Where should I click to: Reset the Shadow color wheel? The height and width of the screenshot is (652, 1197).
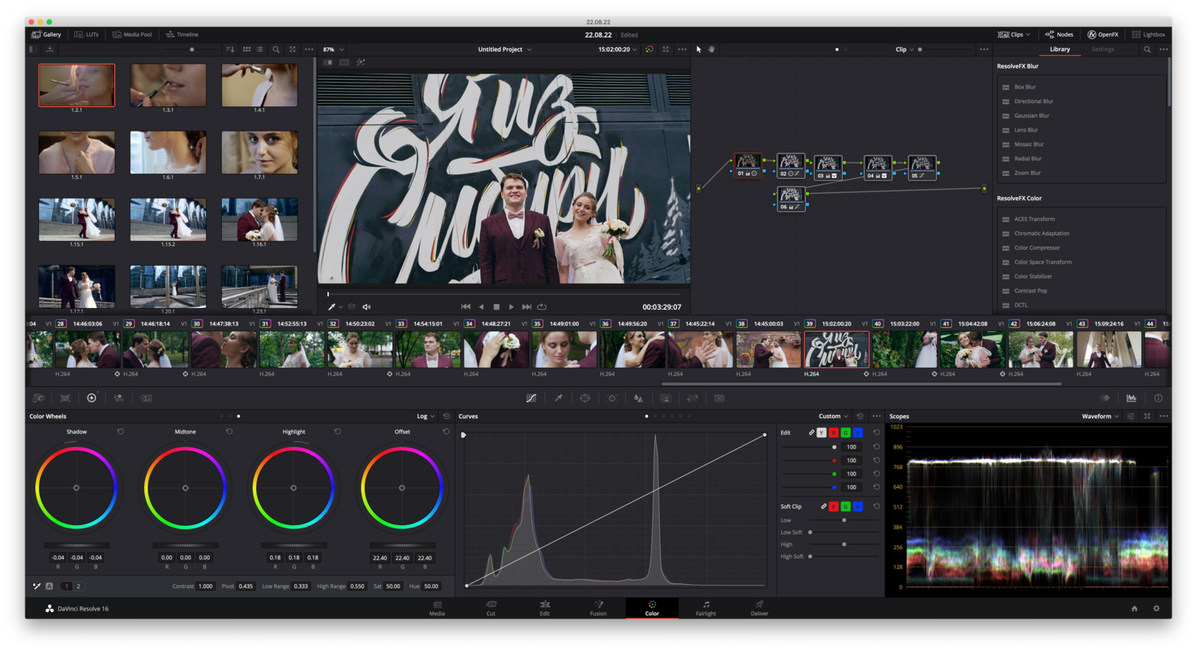point(120,432)
